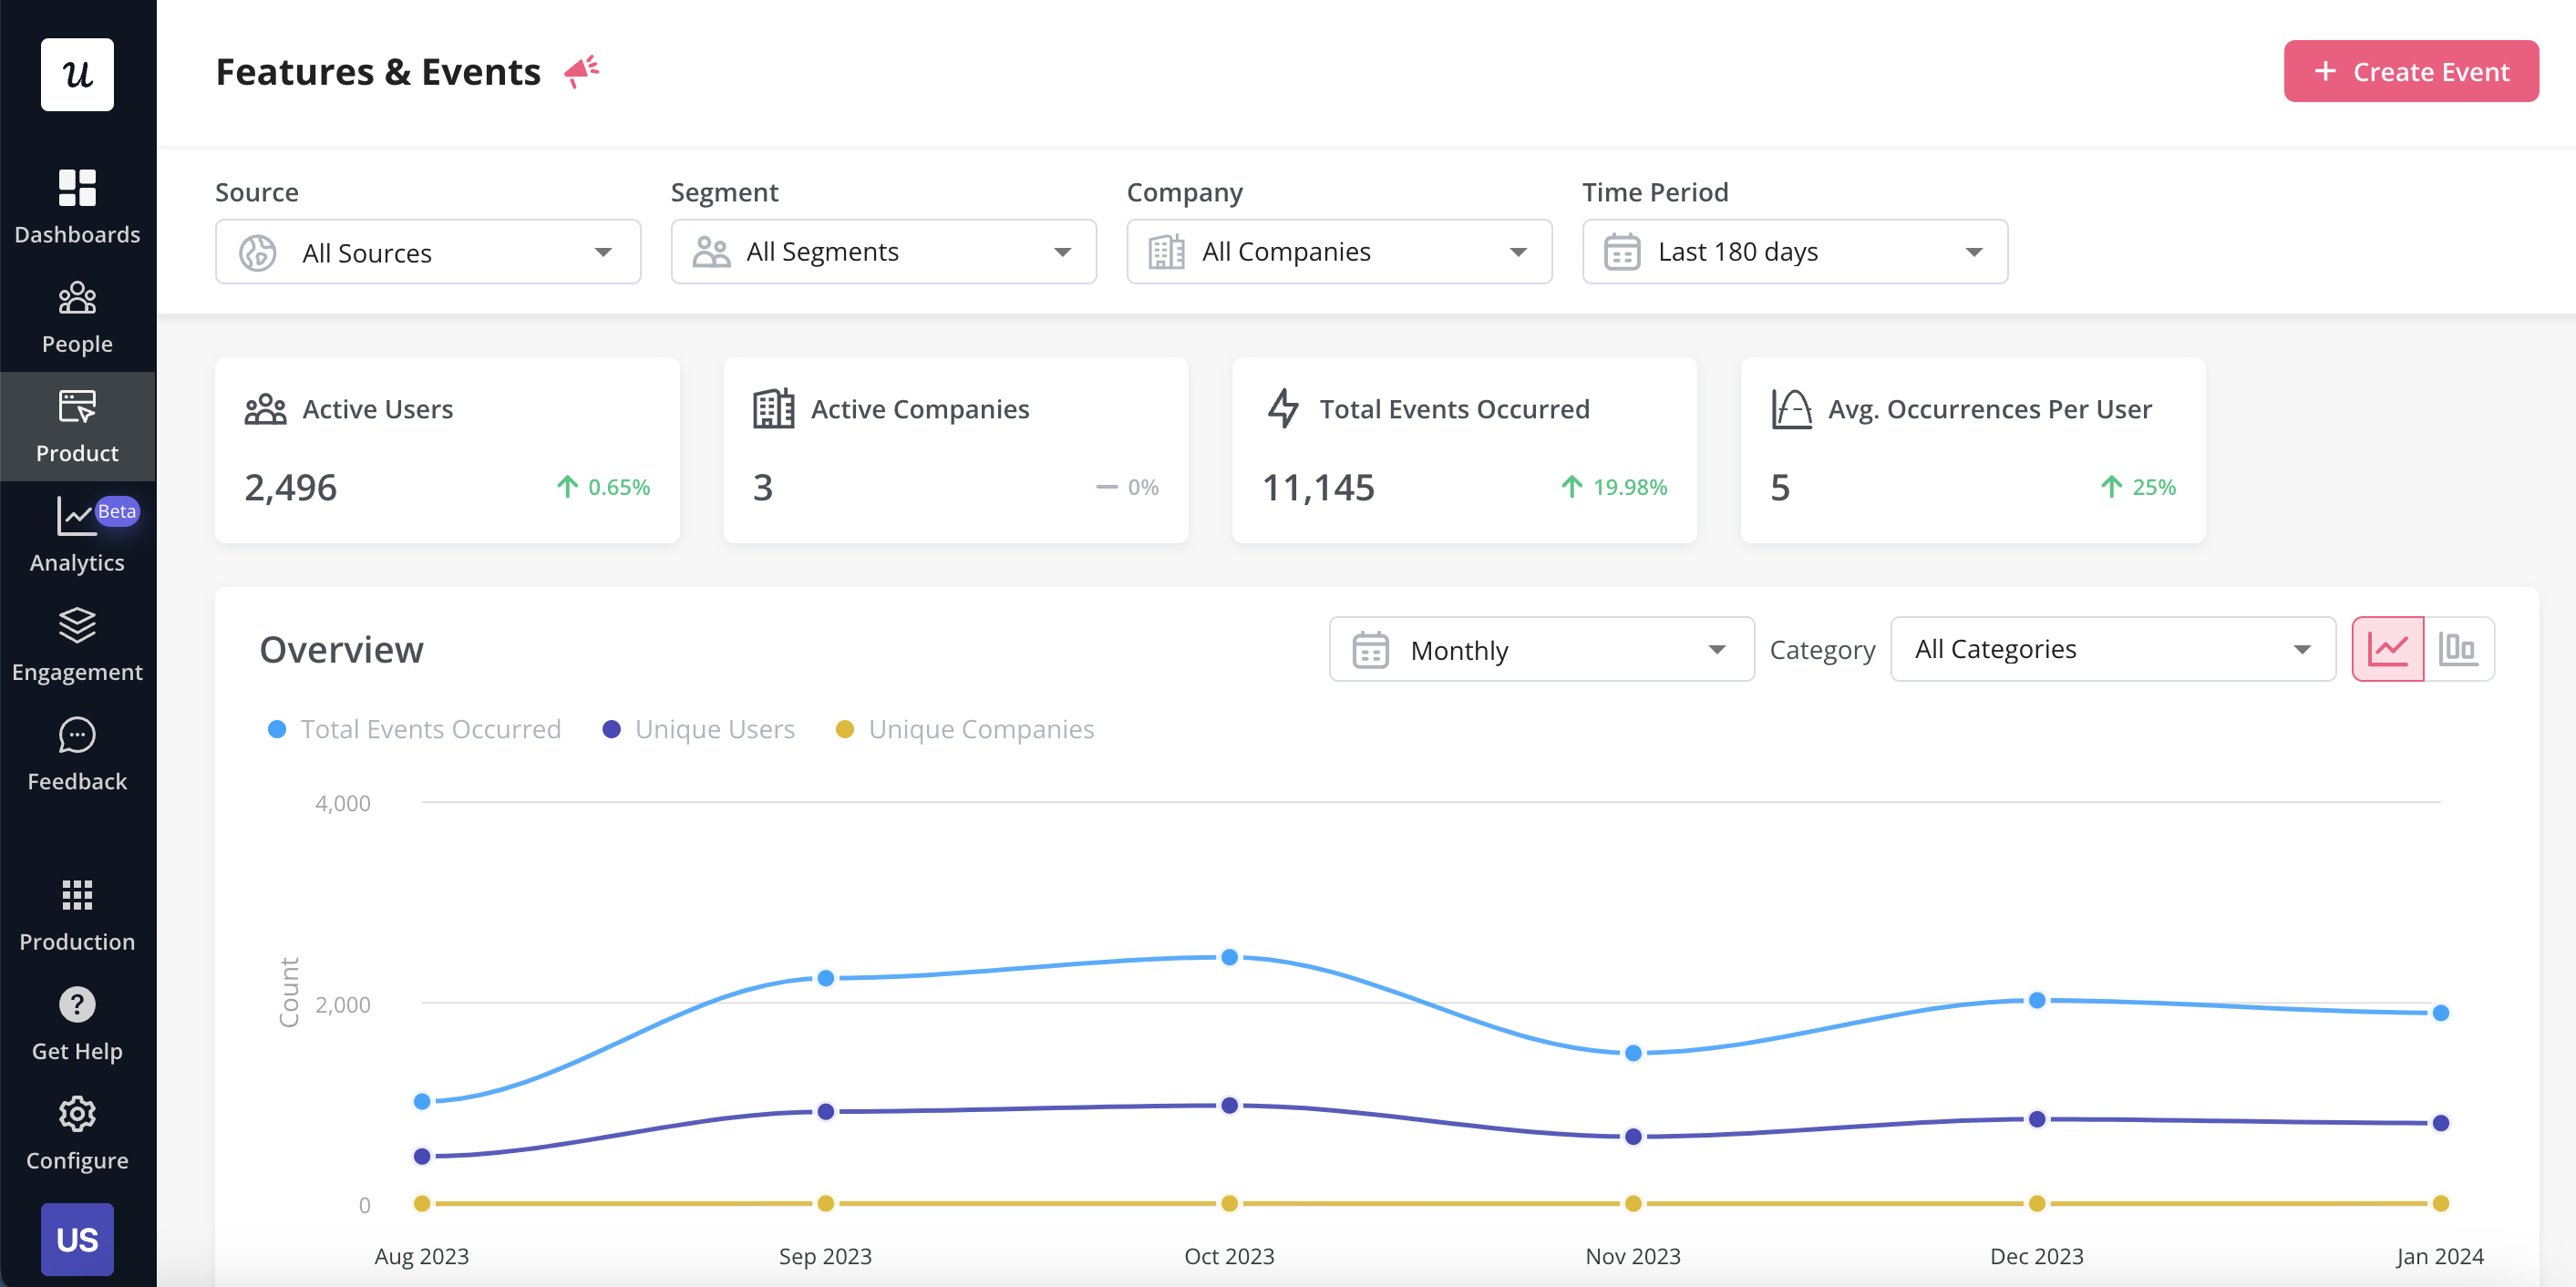2576x1287 pixels.
Task: Click the Engagement layers icon
Action: click(77, 627)
